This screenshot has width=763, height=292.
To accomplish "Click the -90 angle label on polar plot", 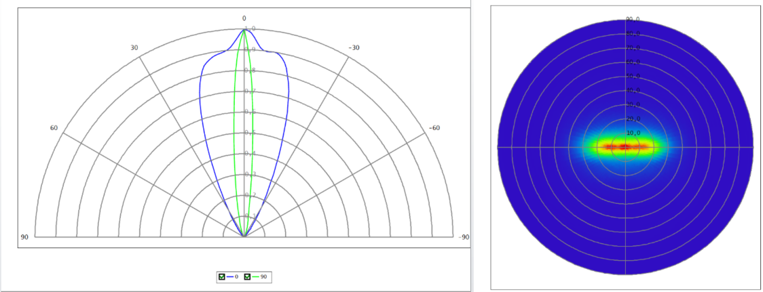I will coord(464,237).
